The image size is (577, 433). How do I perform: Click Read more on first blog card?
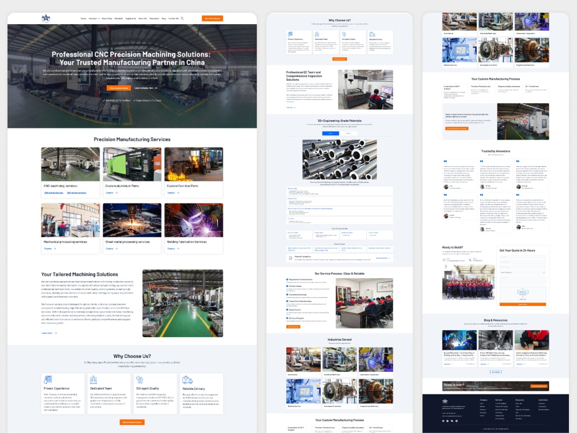tap(448, 364)
